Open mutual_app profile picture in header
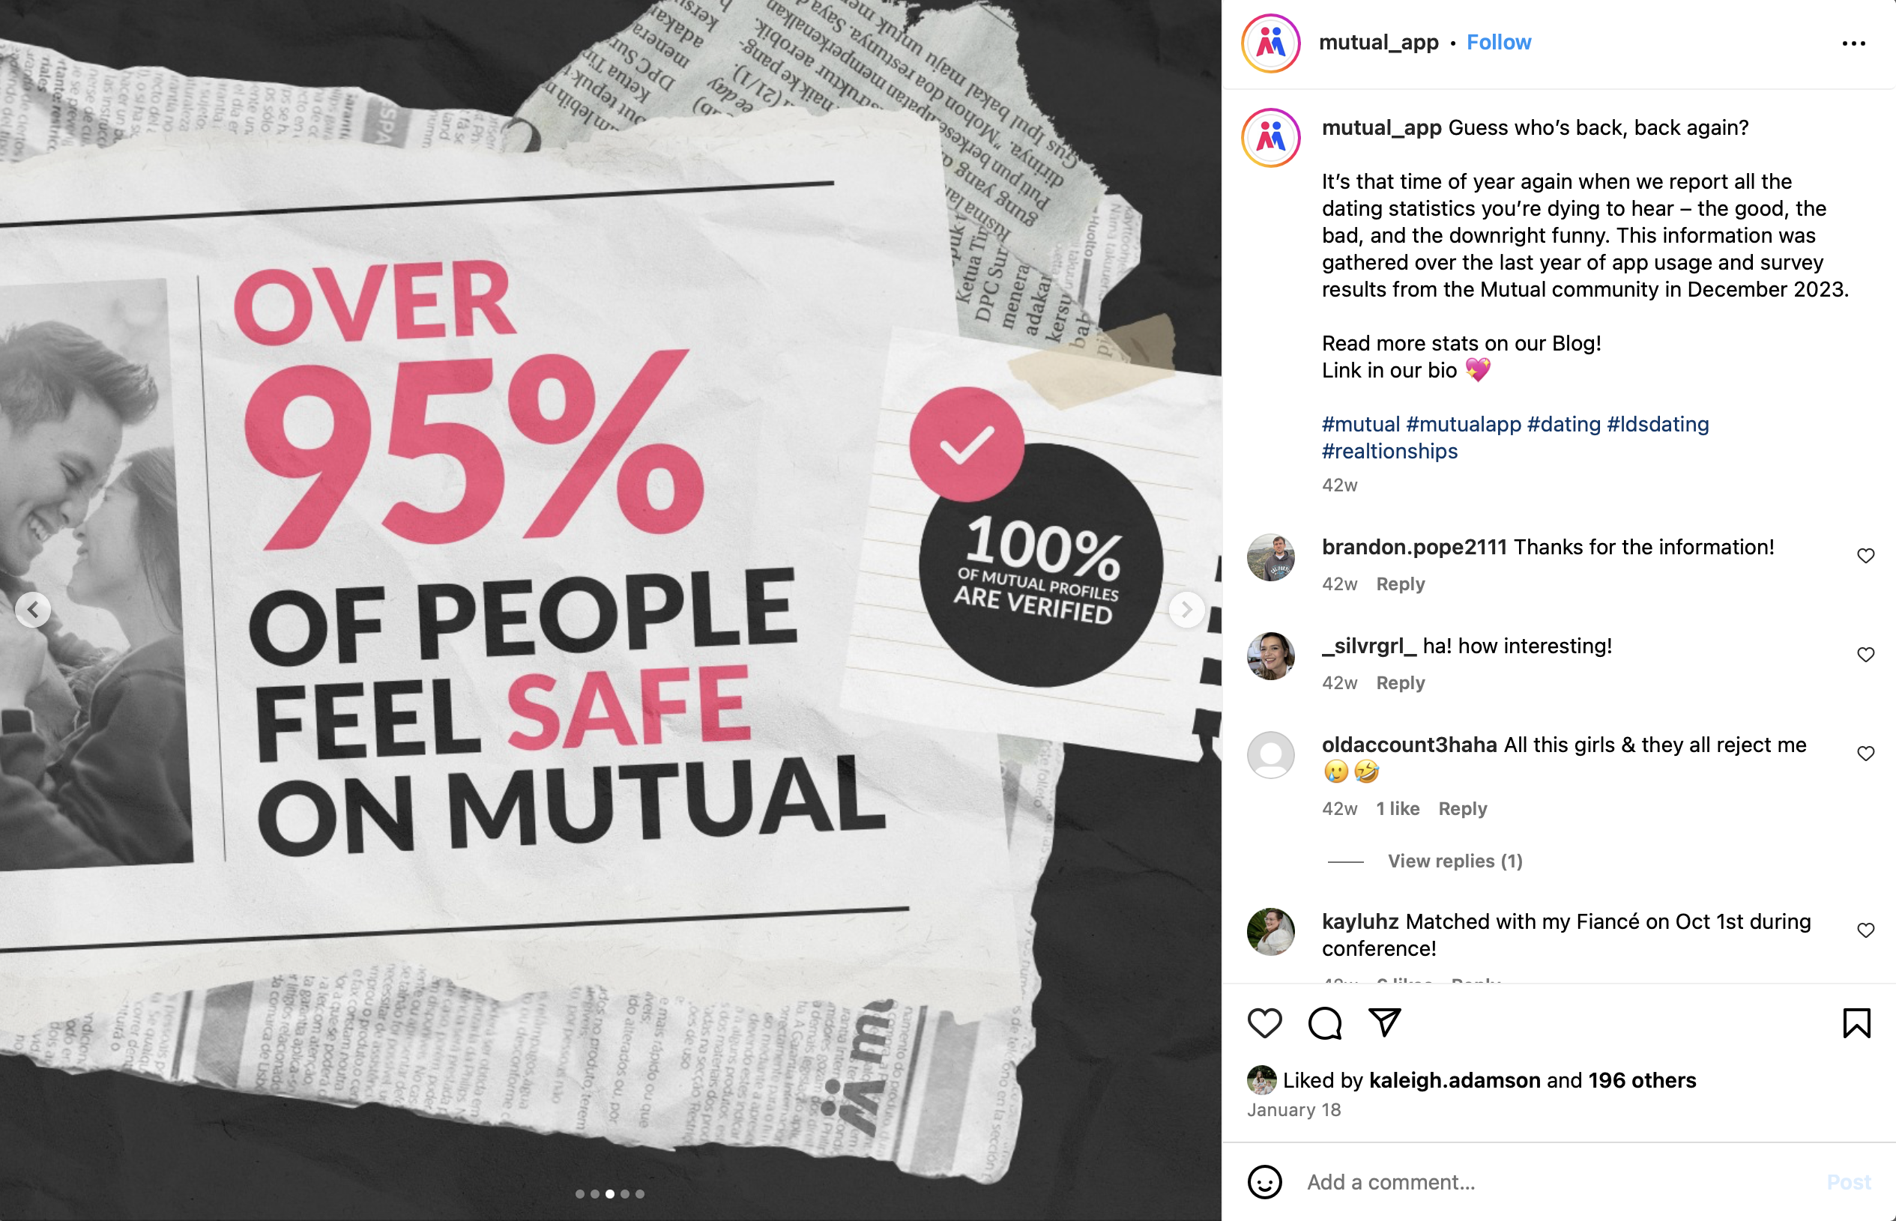The height and width of the screenshot is (1221, 1896). pos(1270,43)
